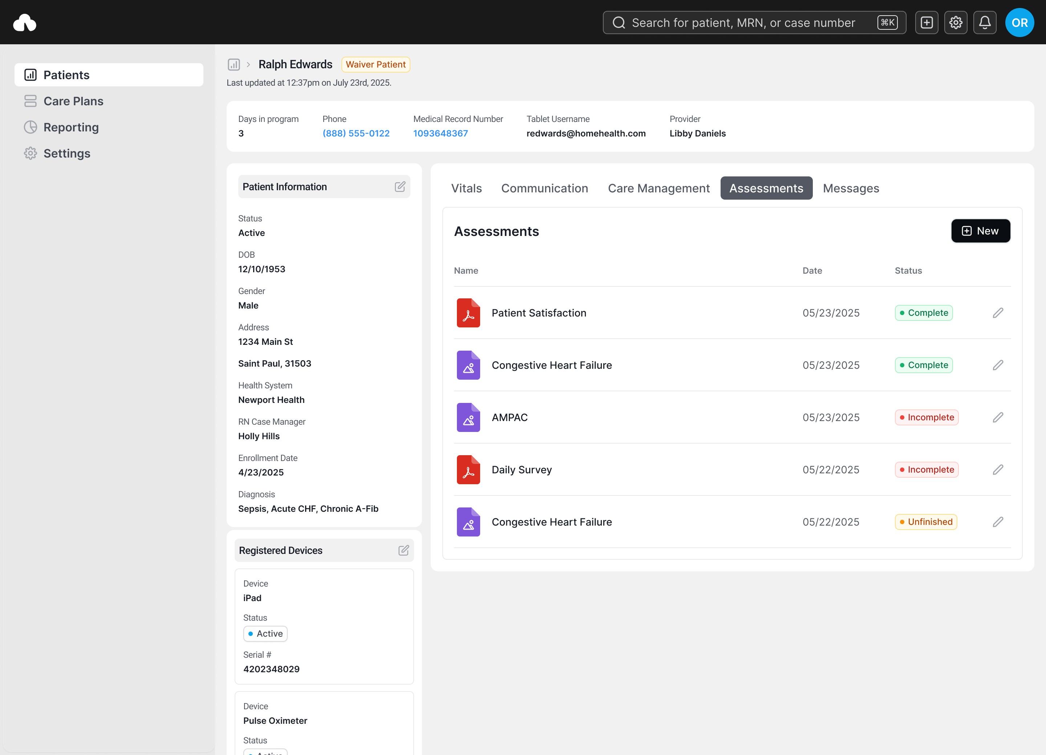The image size is (1046, 755).
Task: Edit the Registered Devices section
Action: pyautogui.click(x=404, y=550)
